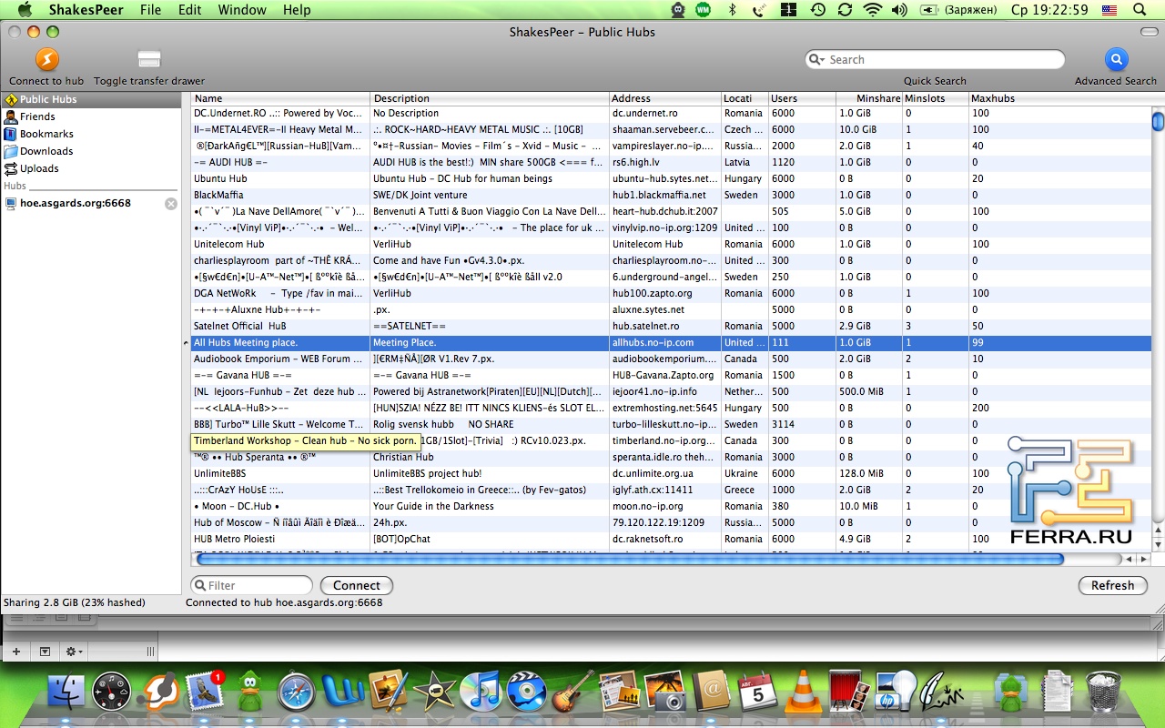Toggle the transfer drawer from the toolbar
1165x728 pixels.
[x=149, y=60]
